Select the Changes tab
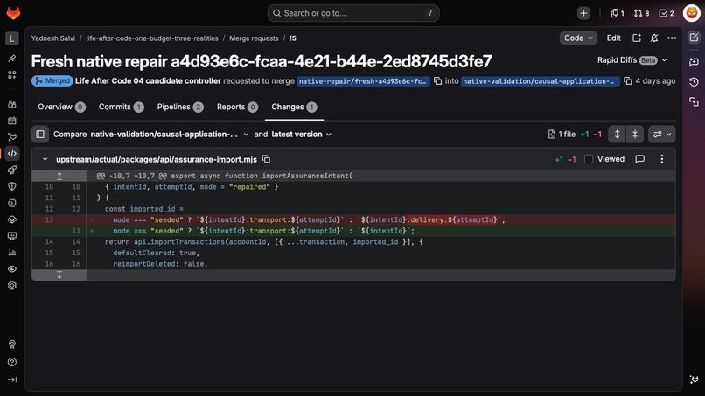The image size is (705, 396). pos(294,107)
